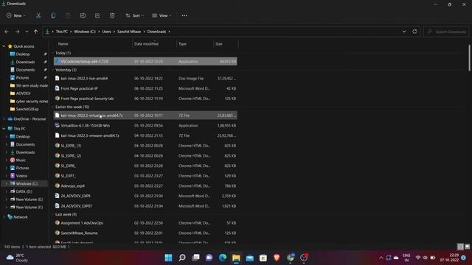
Task: Open recent locations chevron
Action: pos(27,32)
